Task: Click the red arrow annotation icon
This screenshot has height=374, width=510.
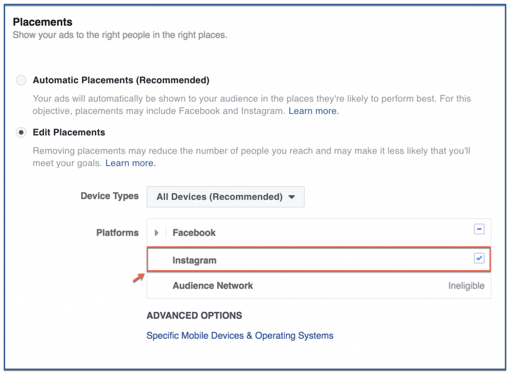Action: 138,278
